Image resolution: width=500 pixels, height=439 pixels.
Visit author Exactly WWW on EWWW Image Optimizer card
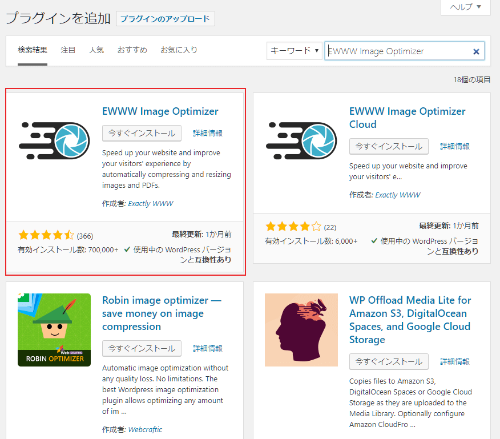point(151,204)
